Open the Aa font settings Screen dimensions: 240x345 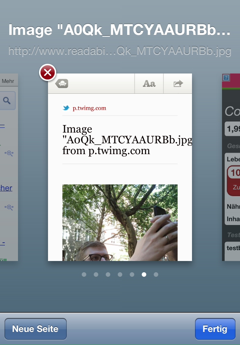click(149, 84)
